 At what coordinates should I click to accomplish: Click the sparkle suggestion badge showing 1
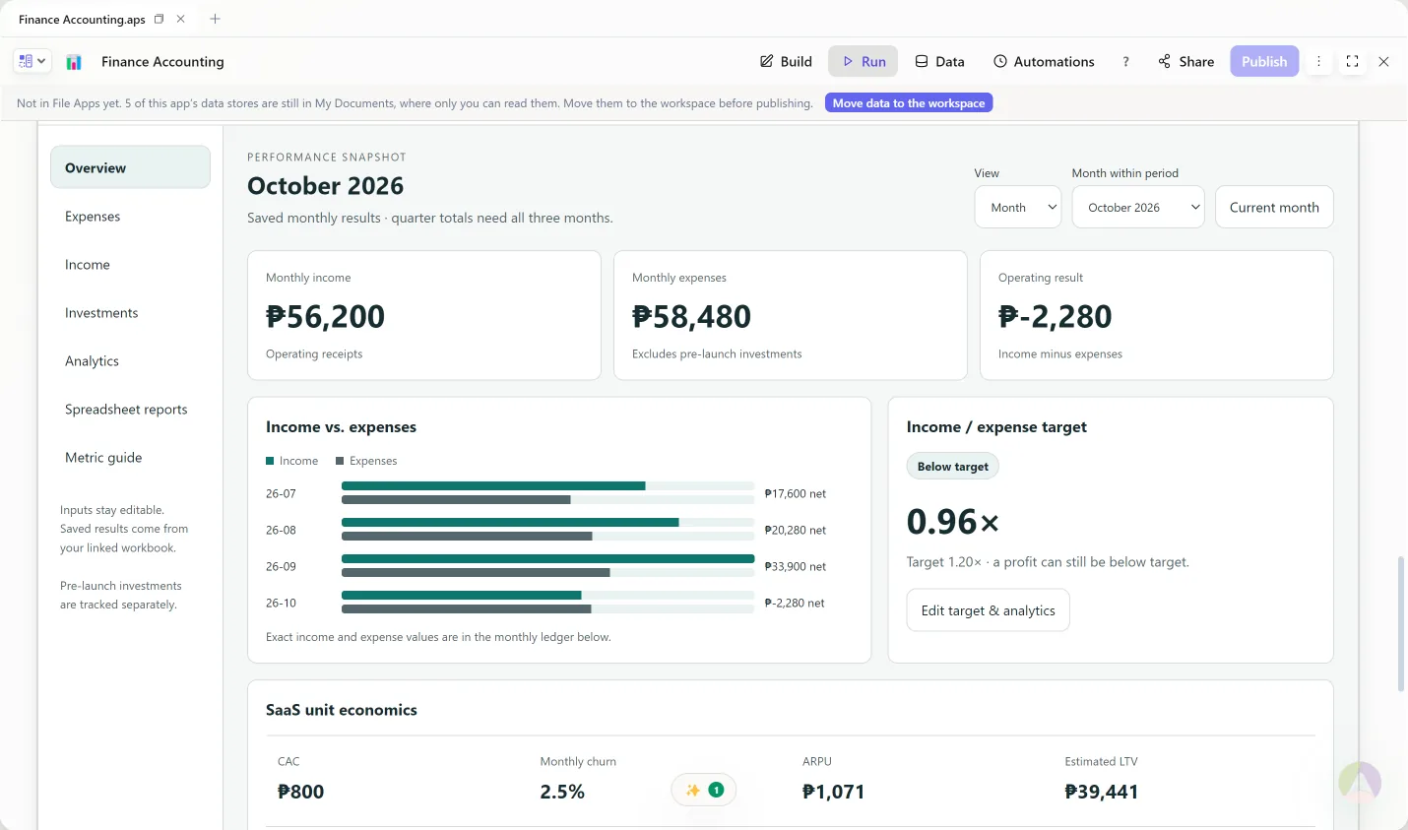704,790
